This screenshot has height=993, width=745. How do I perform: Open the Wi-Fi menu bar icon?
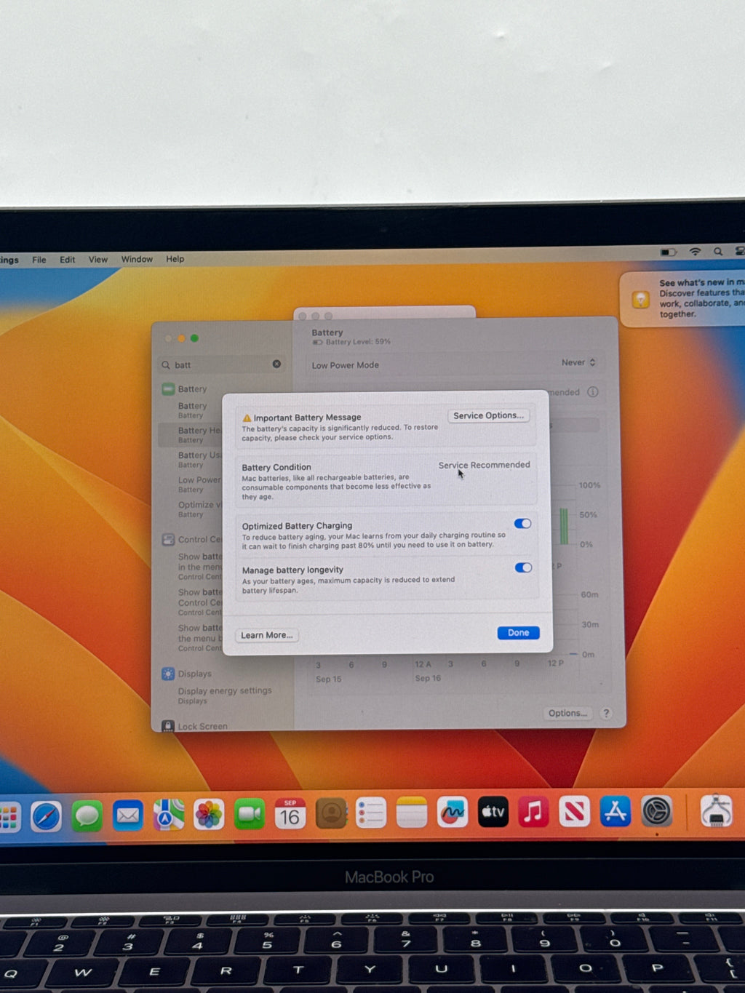point(696,252)
